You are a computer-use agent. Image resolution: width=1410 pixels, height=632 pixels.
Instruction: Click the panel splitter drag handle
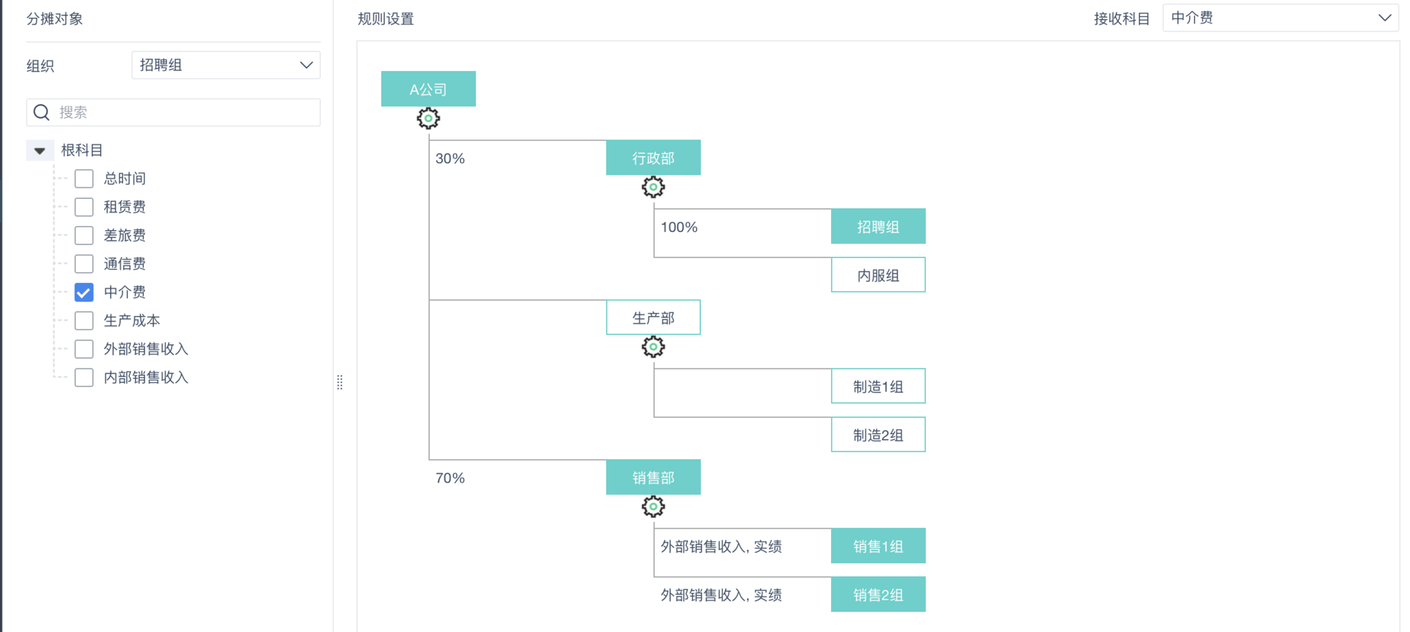pos(340,383)
